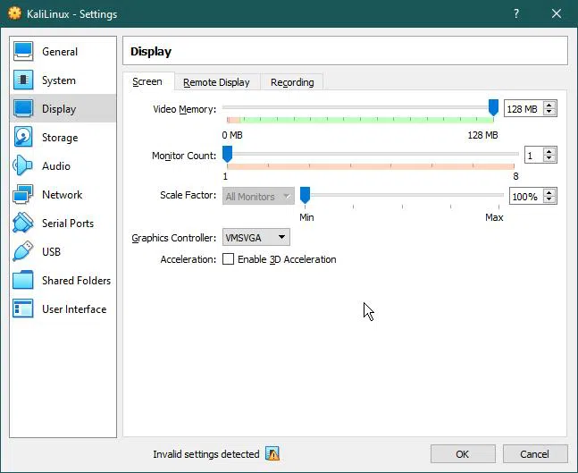Click the invalid settings warning icon
The height and width of the screenshot is (473, 578).
tap(272, 454)
